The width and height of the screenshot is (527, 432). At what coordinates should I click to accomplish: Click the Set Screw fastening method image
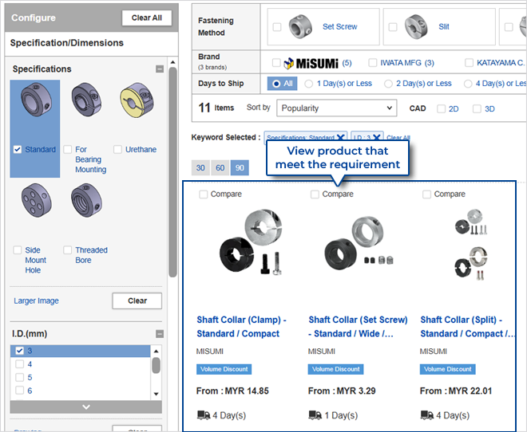302,26
